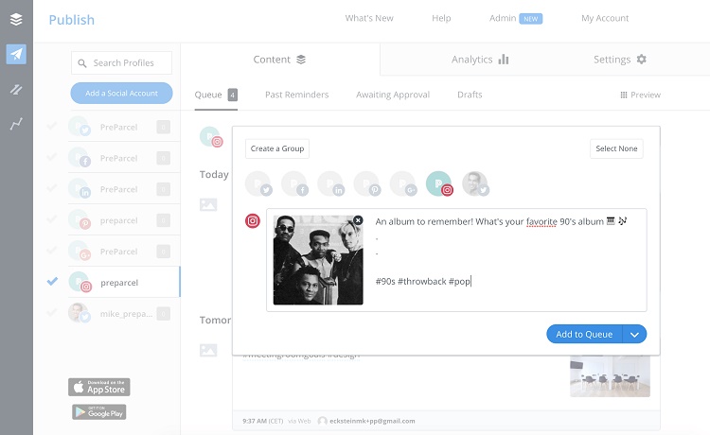The width and height of the screenshot is (710, 435).
Task: Open Help in top navigation
Action: pos(441,18)
